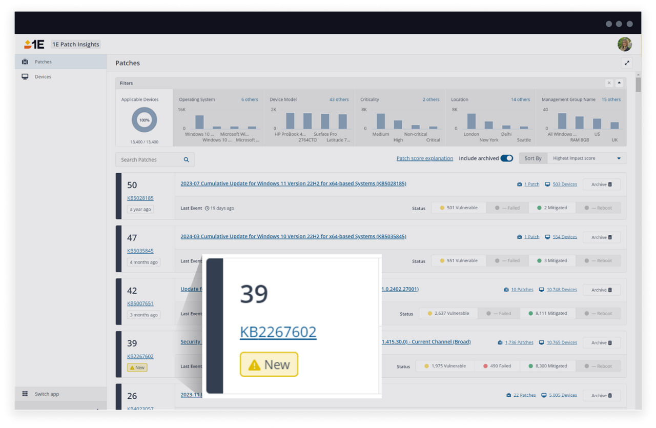Click the Switch app grid icon
The height and width of the screenshot is (428, 656).
25,394
